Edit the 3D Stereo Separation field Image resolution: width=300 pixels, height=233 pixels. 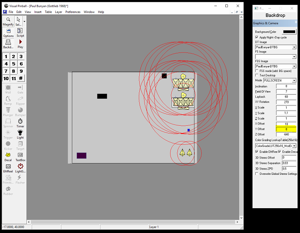coord(289,163)
